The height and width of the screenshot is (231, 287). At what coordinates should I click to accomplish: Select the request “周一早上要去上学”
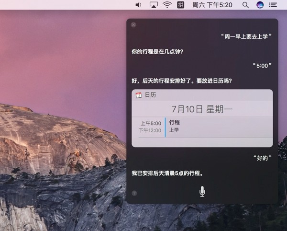pos(246,36)
